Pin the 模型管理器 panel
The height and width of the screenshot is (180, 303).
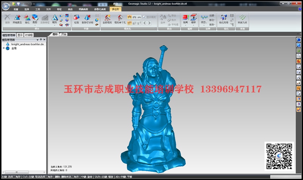[x=41, y=40]
